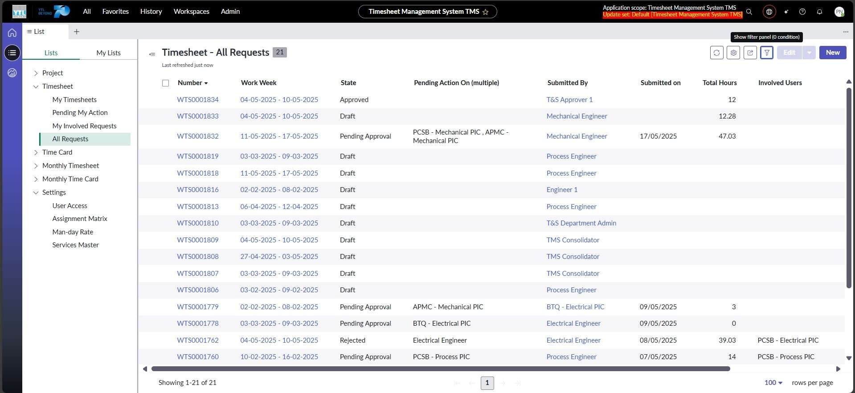Screen dimensions: 855x393
Task: Expand the Monthly Timesheet node
Action: (36, 166)
